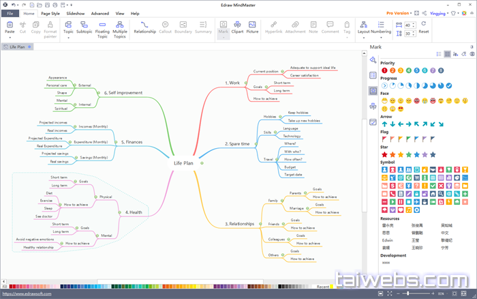Select the Floating Topic tool
Screen dimensions: 477x299
click(x=102, y=28)
